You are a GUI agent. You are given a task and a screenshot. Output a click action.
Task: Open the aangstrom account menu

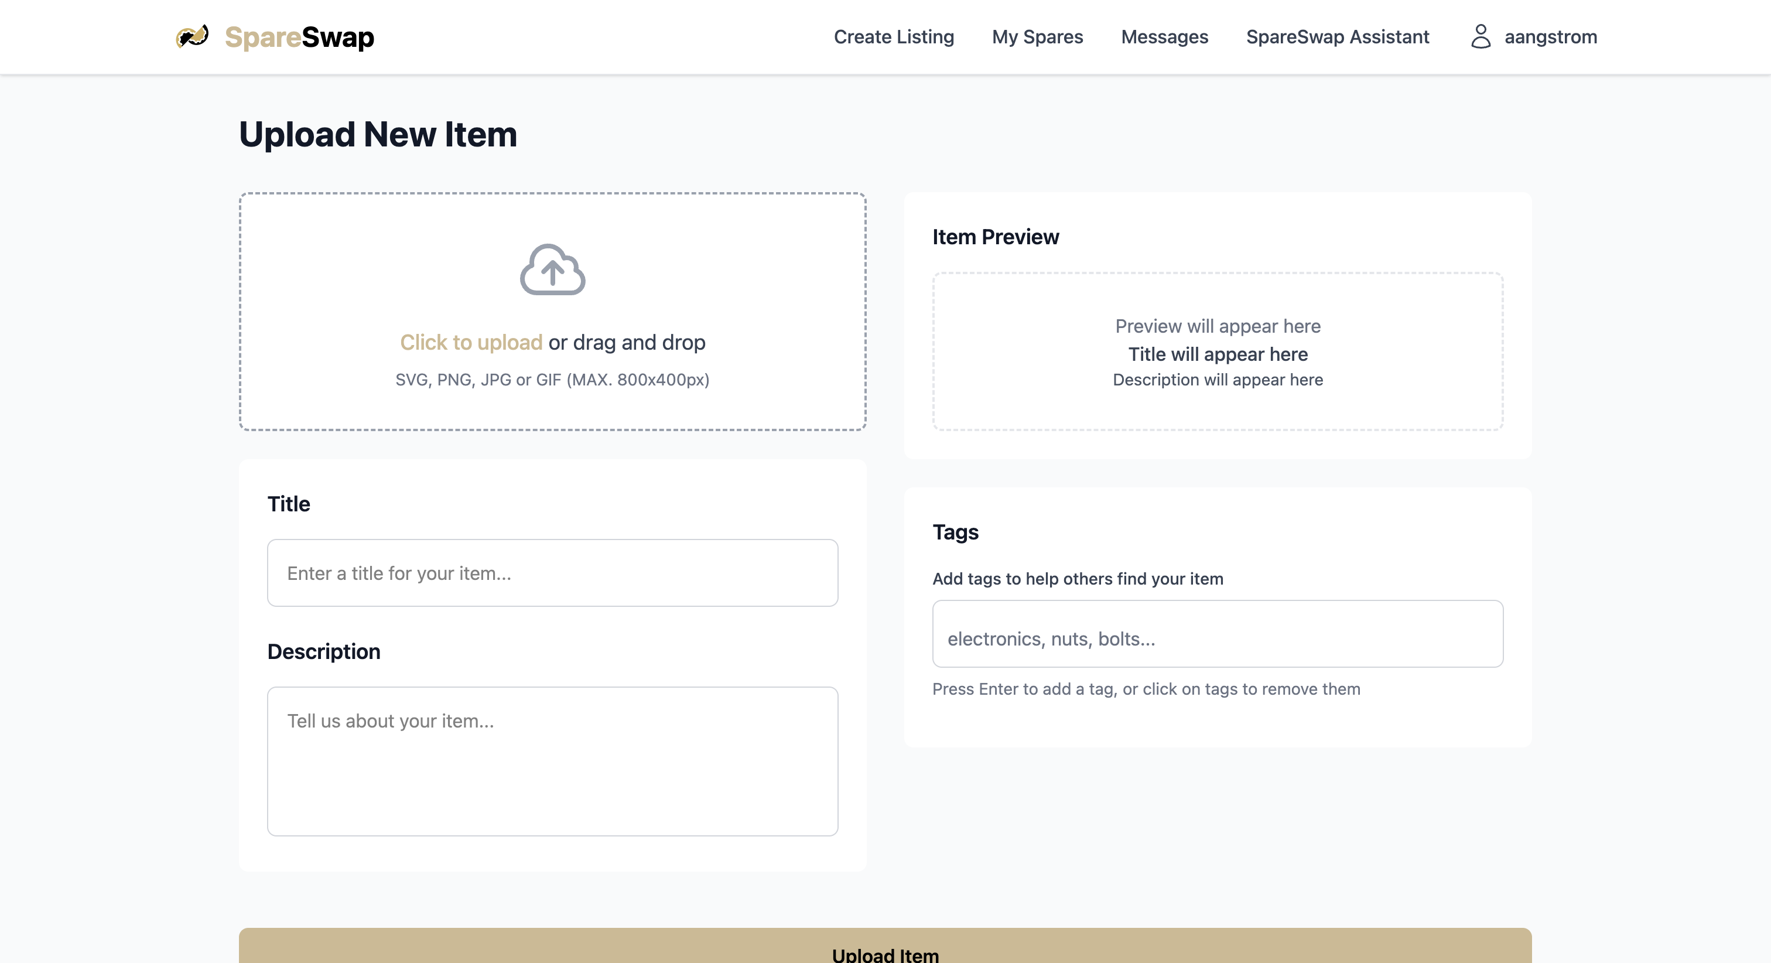(1550, 36)
